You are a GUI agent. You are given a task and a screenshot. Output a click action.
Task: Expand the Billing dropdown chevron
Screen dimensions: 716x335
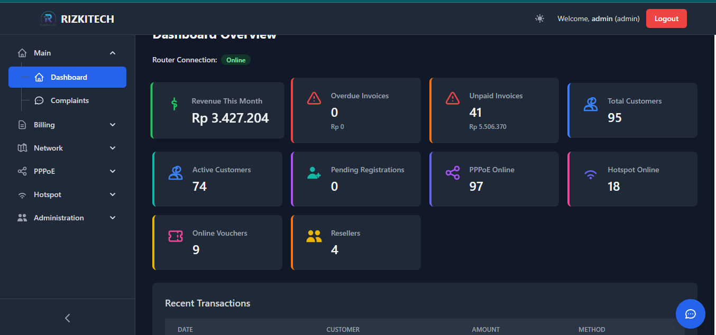(112, 125)
